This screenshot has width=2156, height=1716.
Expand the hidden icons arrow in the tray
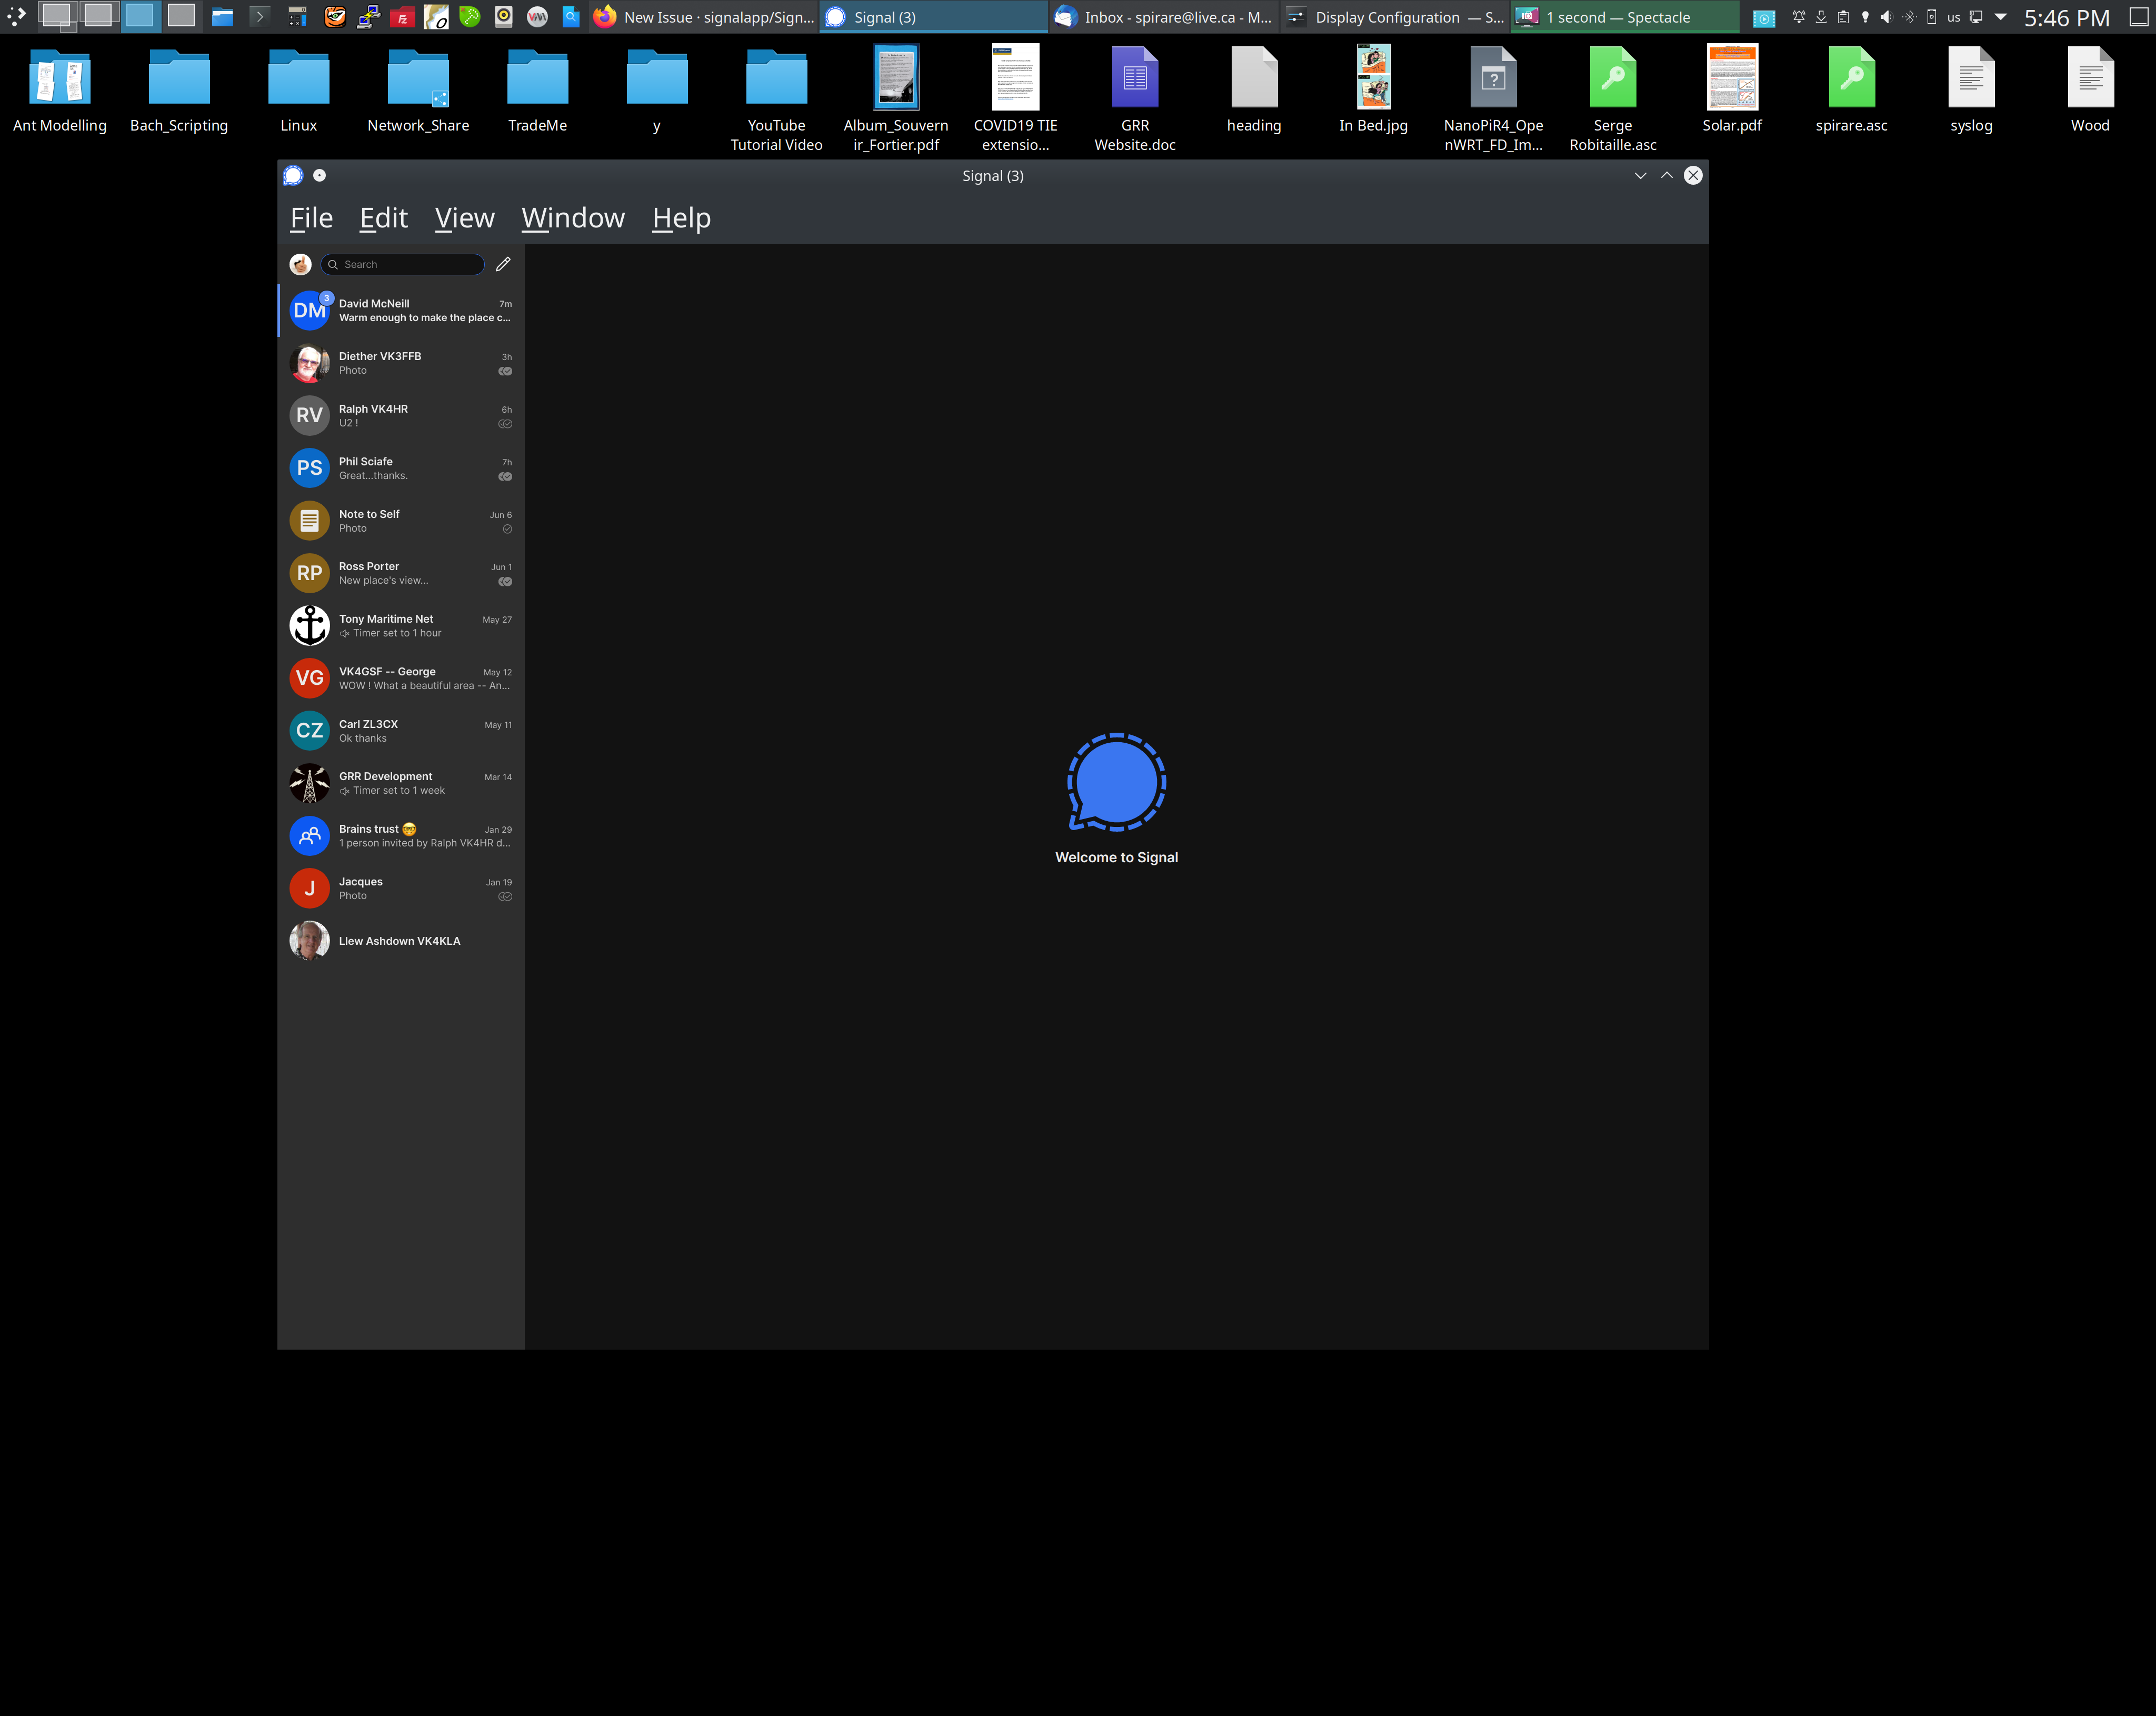point(2000,17)
